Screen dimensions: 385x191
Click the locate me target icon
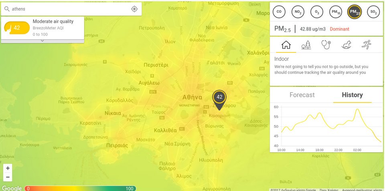(x=134, y=9)
